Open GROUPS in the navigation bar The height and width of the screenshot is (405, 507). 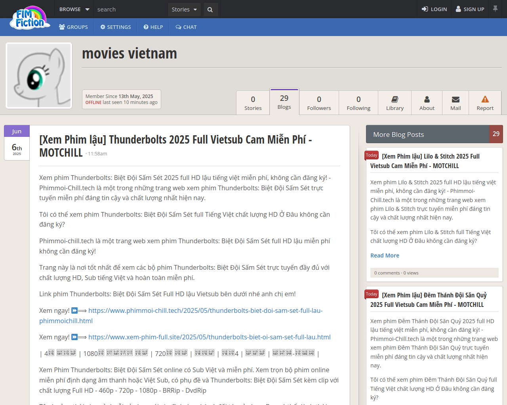pos(73,27)
